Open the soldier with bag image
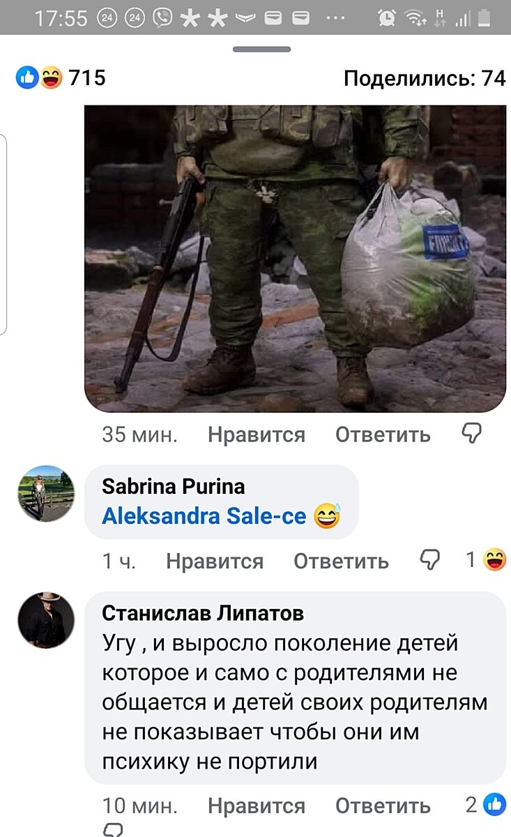Image resolution: width=511 pixels, height=837 pixels. [296, 258]
